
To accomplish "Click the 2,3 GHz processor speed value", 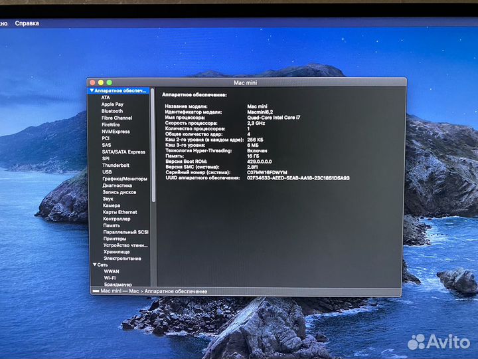I will click(x=256, y=124).
